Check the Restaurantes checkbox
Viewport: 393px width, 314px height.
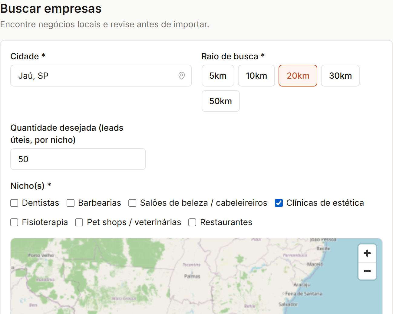click(x=192, y=222)
